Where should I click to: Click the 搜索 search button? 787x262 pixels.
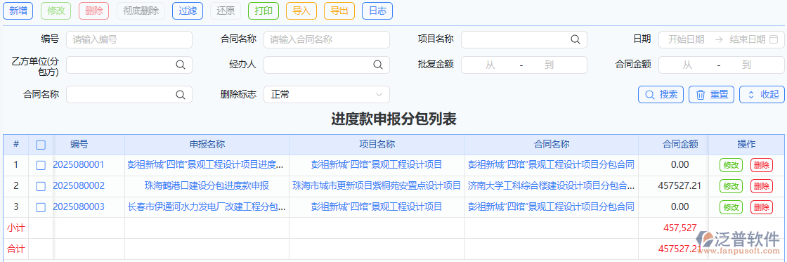click(x=661, y=94)
